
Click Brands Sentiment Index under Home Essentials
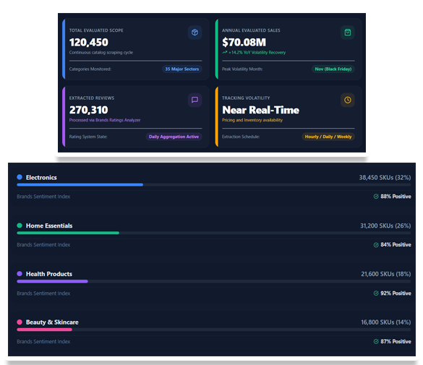tap(43, 245)
